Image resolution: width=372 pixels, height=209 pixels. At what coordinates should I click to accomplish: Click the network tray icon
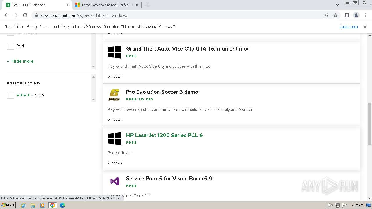(337, 205)
